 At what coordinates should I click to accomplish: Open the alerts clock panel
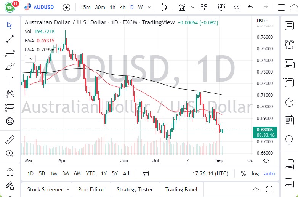coord(289,44)
